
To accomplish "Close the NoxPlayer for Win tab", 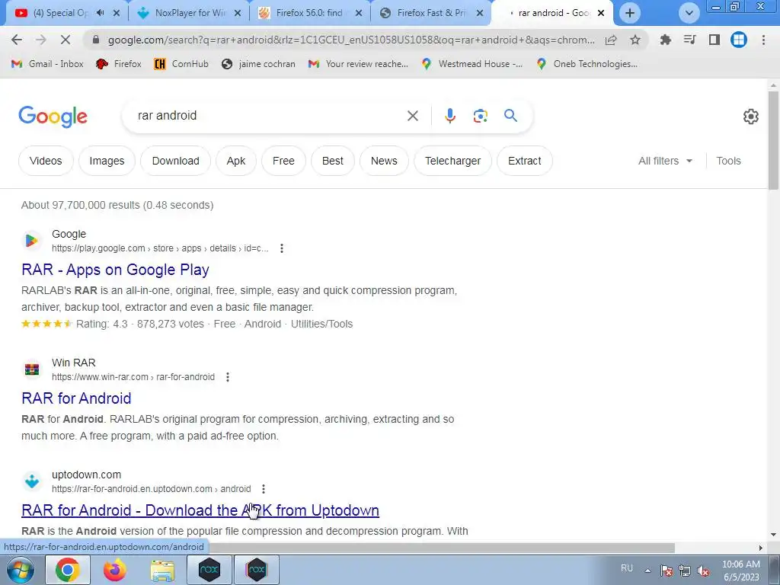I will [238, 13].
